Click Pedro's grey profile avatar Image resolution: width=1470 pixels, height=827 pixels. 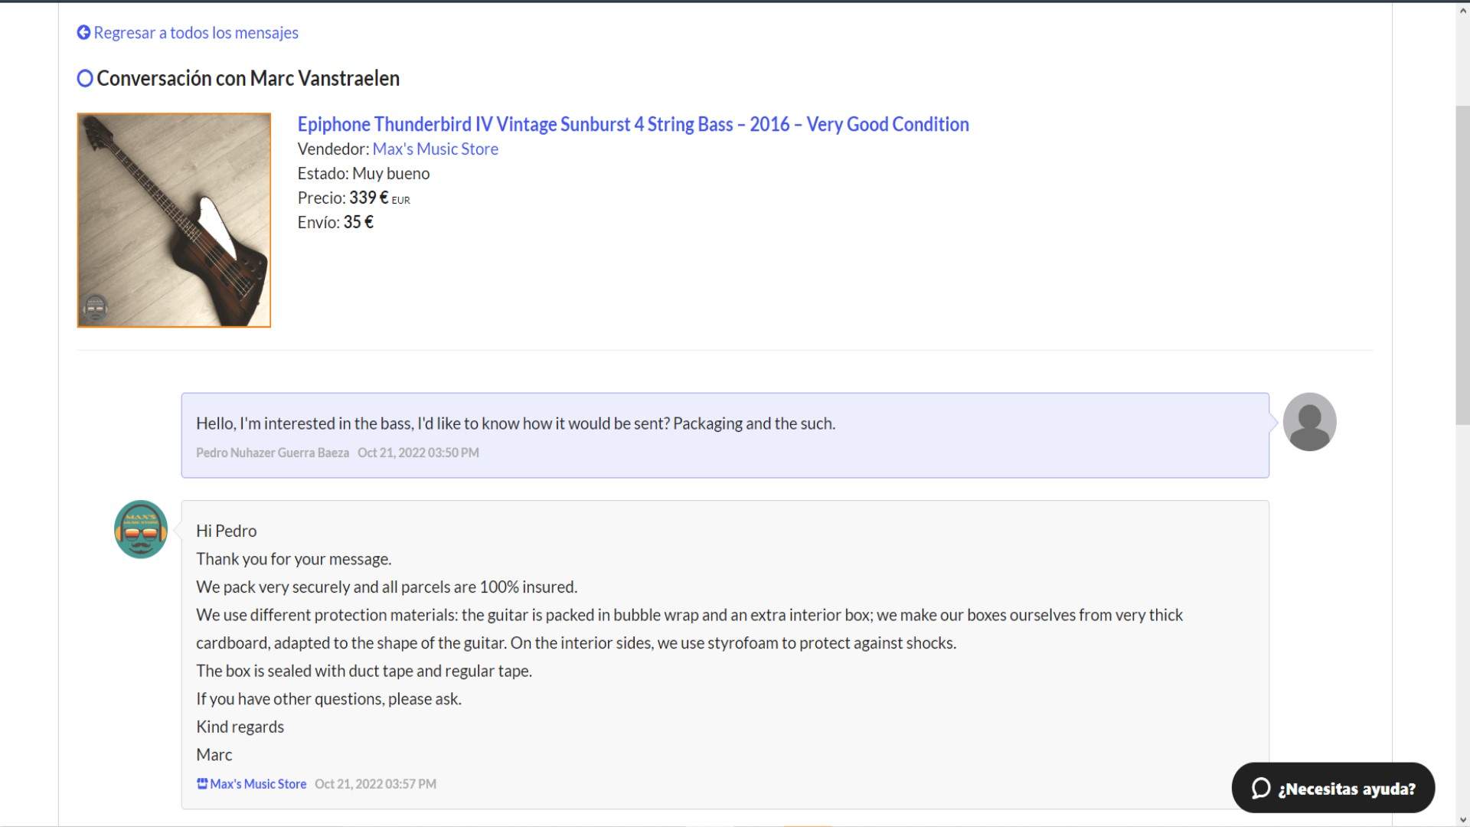1309,422
